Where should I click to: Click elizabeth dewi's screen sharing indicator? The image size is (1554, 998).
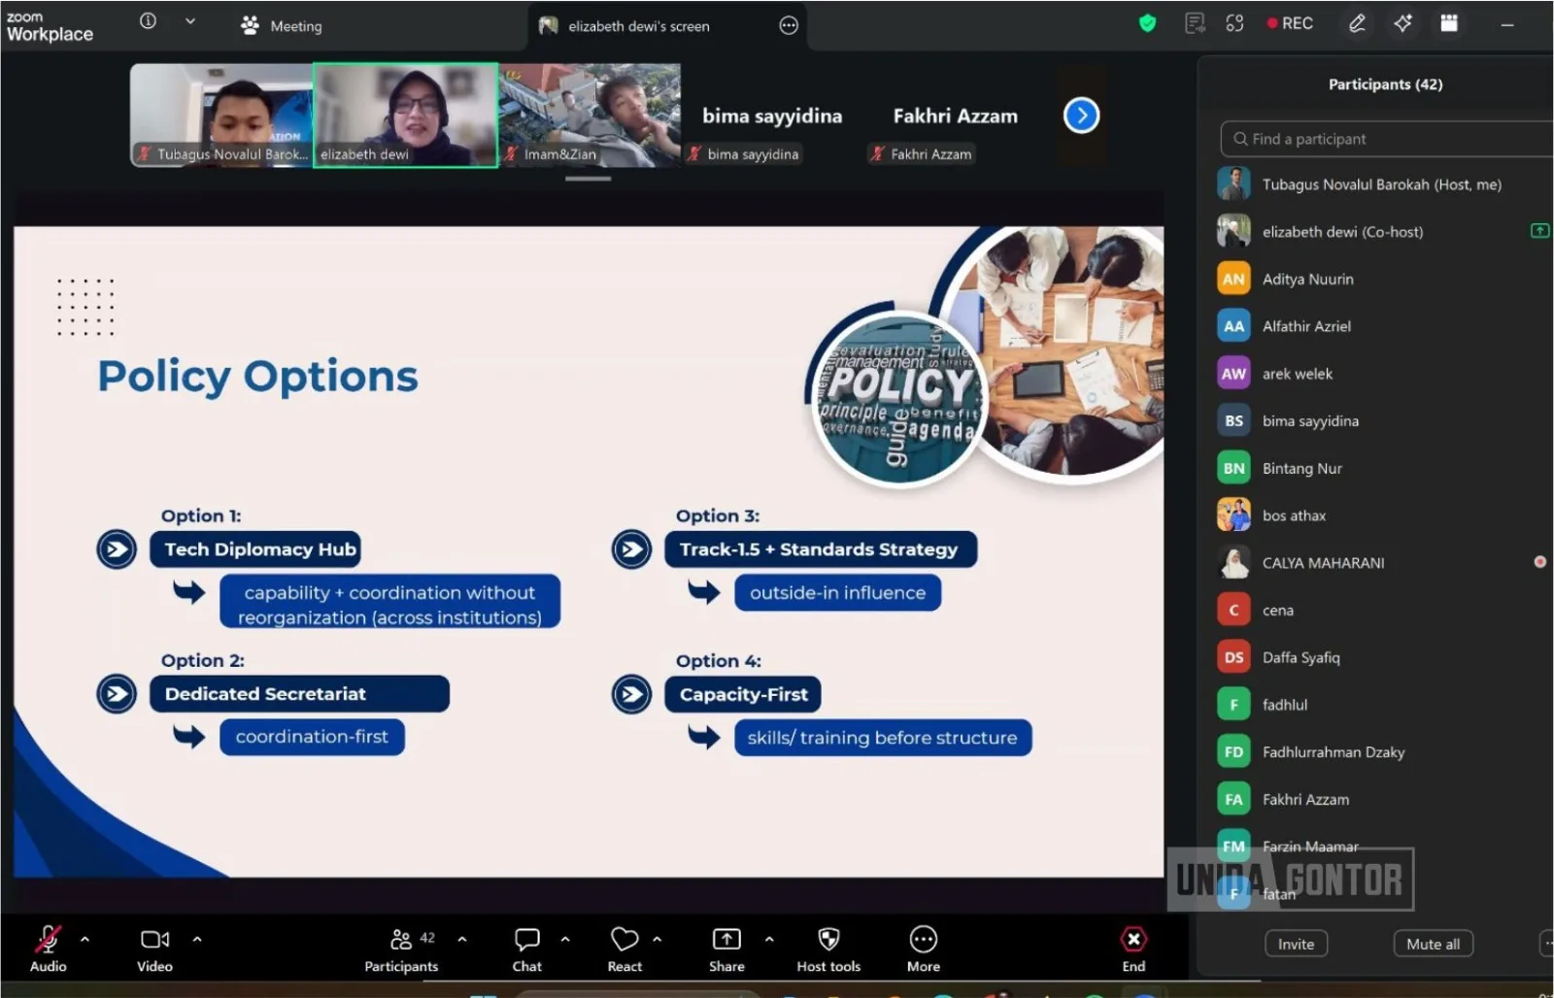pos(1539,231)
